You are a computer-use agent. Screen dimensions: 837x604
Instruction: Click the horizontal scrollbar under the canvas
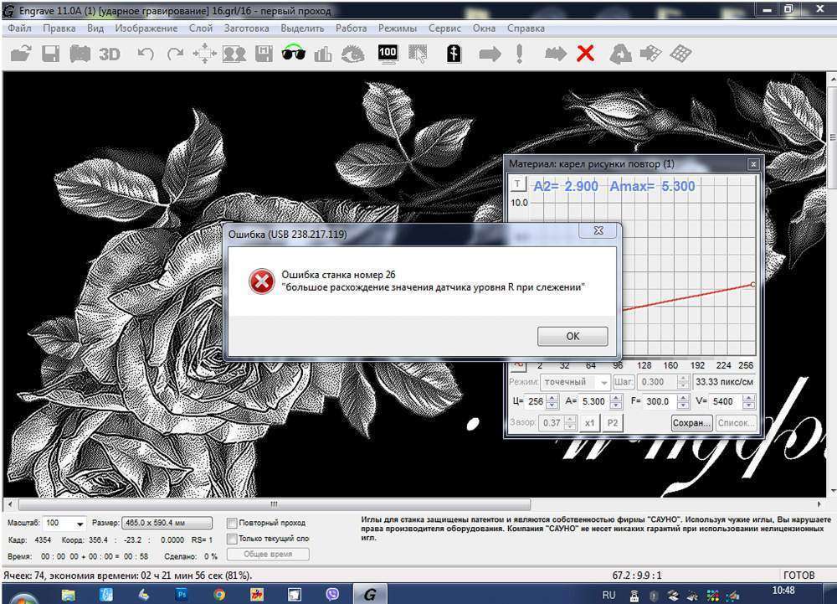(x=273, y=504)
